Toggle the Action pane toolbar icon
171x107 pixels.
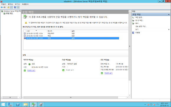[18, 7]
